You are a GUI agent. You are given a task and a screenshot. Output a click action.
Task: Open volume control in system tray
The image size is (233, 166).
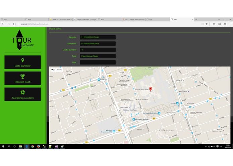pyautogui.click(x=215, y=147)
